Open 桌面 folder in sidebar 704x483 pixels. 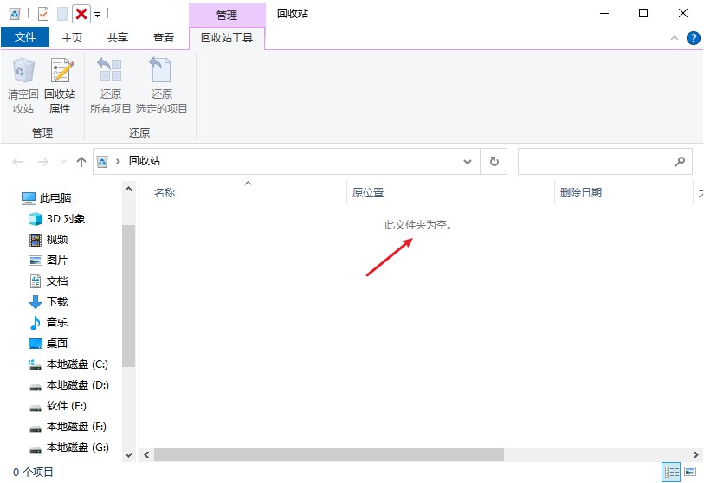click(48, 344)
